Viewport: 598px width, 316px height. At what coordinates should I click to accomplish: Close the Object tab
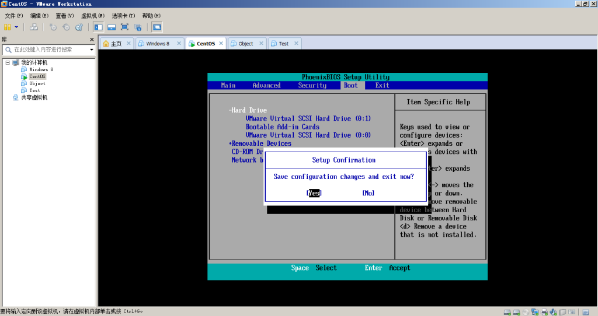point(261,43)
